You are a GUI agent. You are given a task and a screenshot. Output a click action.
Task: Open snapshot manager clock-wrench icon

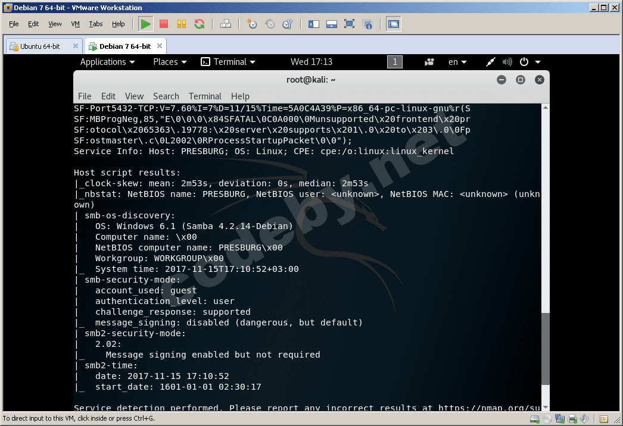point(288,24)
